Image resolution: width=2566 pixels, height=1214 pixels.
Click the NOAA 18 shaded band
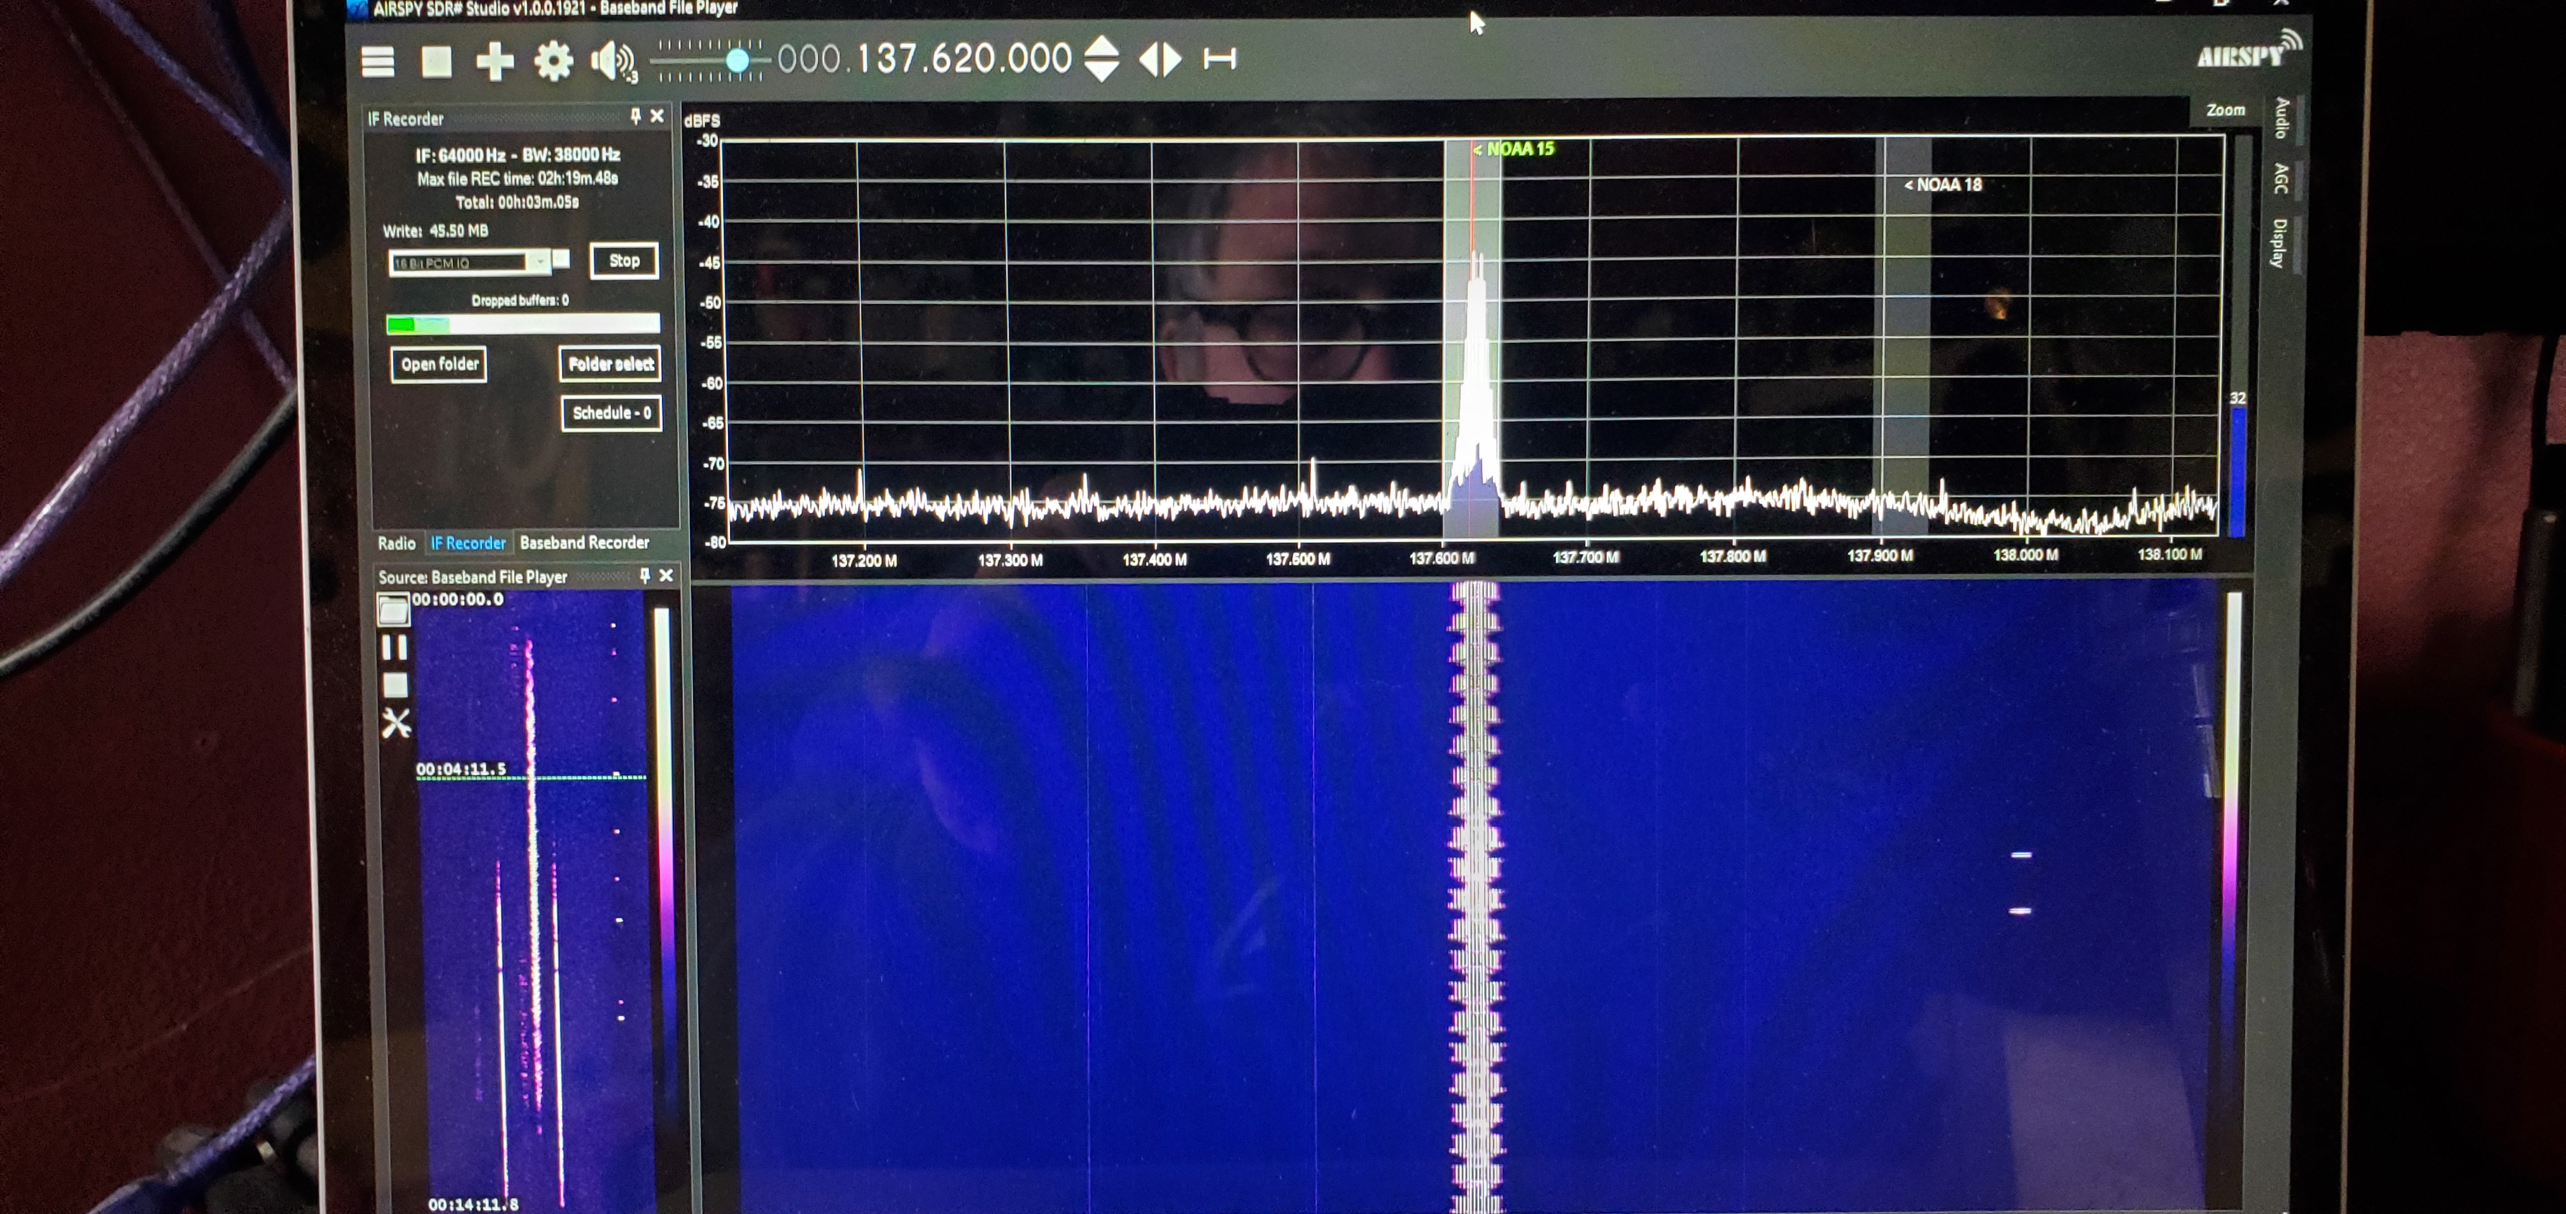(1903, 338)
